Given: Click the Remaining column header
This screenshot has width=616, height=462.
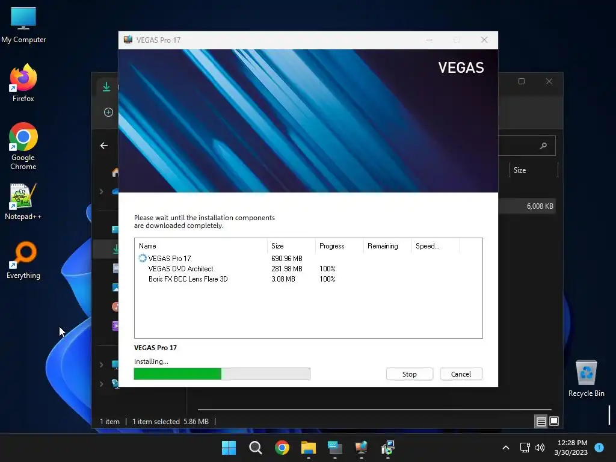Looking at the screenshot, I should click(387, 246).
